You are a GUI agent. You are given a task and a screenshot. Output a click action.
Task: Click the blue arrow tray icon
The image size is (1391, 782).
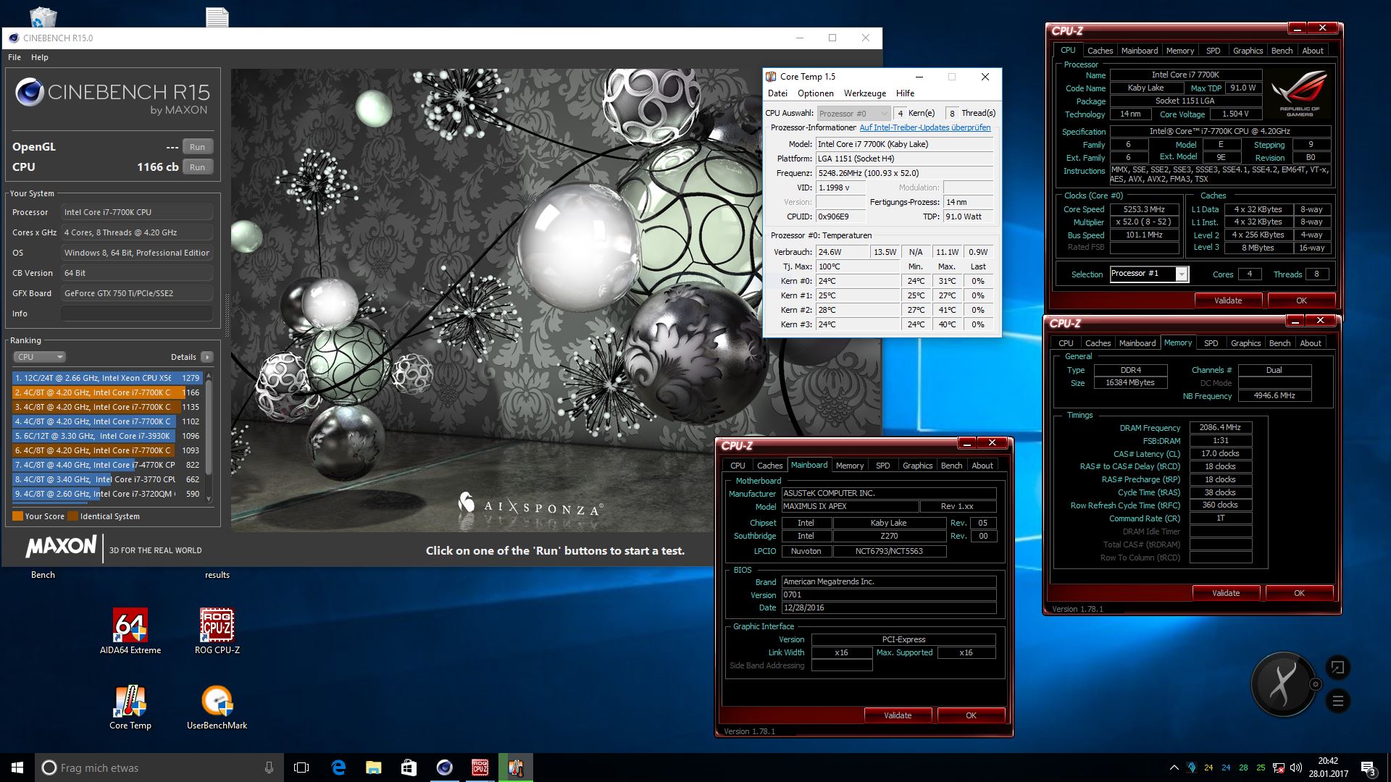coord(1192,768)
